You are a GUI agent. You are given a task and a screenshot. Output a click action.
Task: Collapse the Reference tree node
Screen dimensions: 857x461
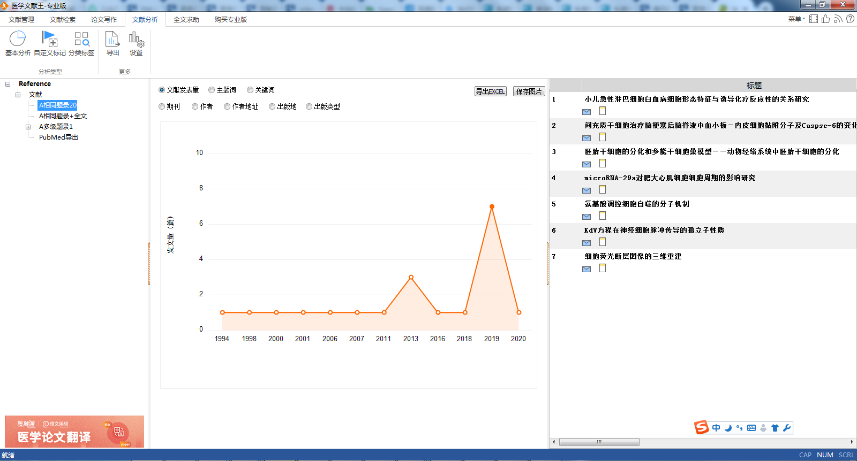pyautogui.click(x=8, y=84)
